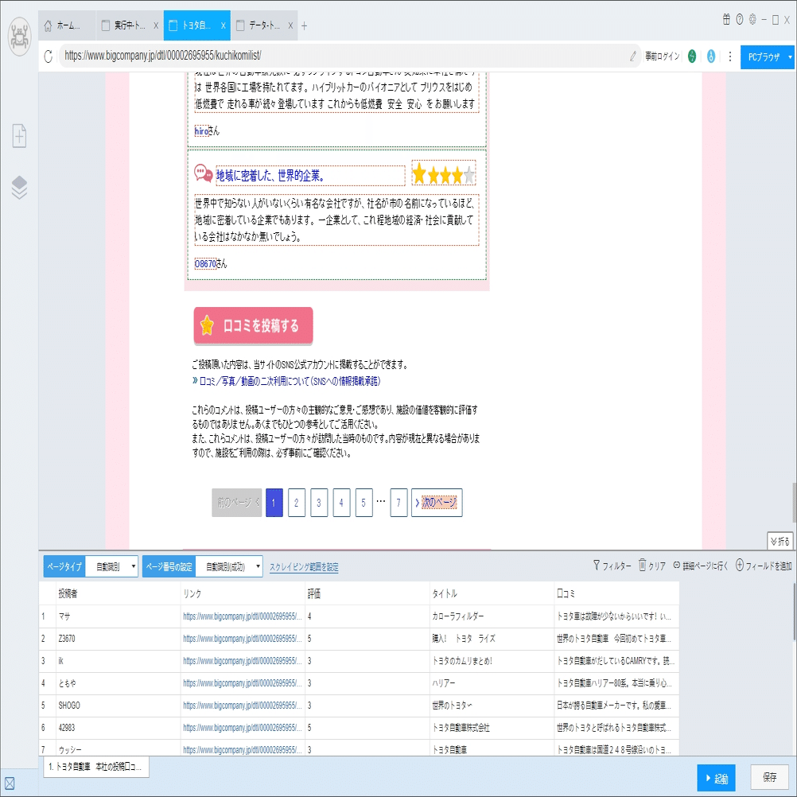Click the 評価 column header
Image resolution: width=797 pixels, height=797 pixels.
pos(367,593)
